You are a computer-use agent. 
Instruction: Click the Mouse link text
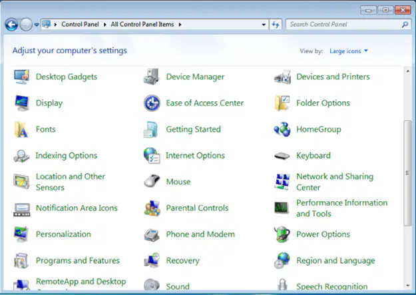pyautogui.click(x=178, y=182)
